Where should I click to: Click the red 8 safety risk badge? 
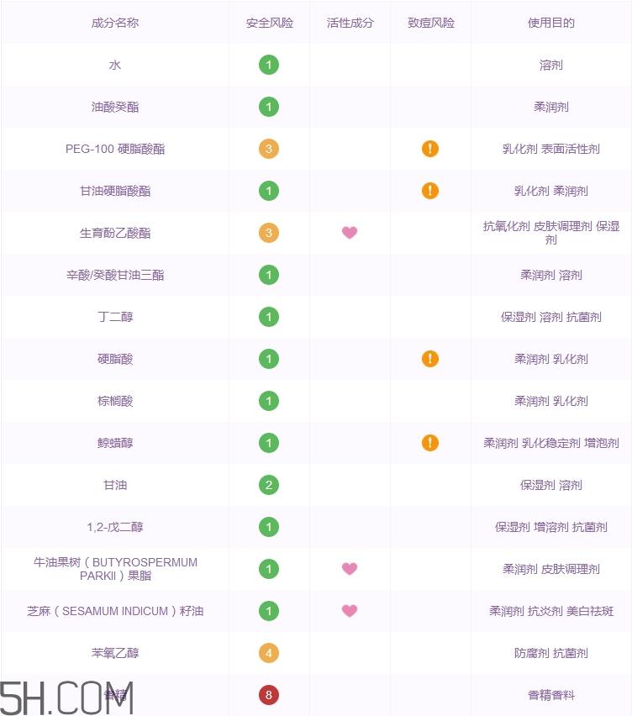269,695
